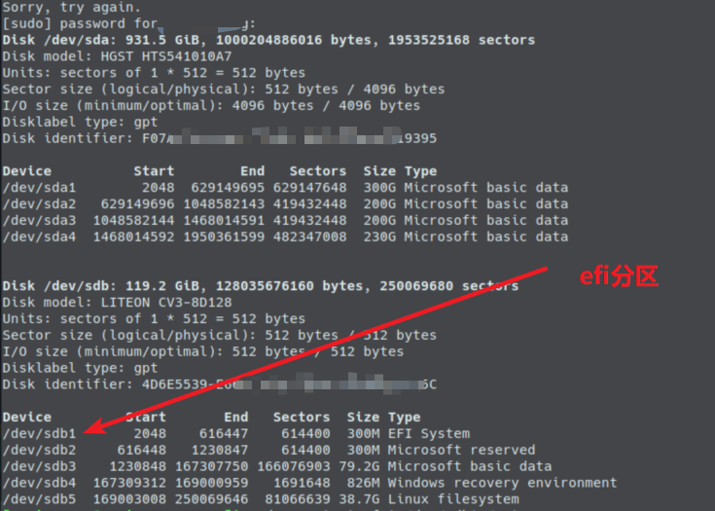Click the /dev/sda3 partition name
Image resolution: width=715 pixels, height=511 pixels.
[39, 221]
